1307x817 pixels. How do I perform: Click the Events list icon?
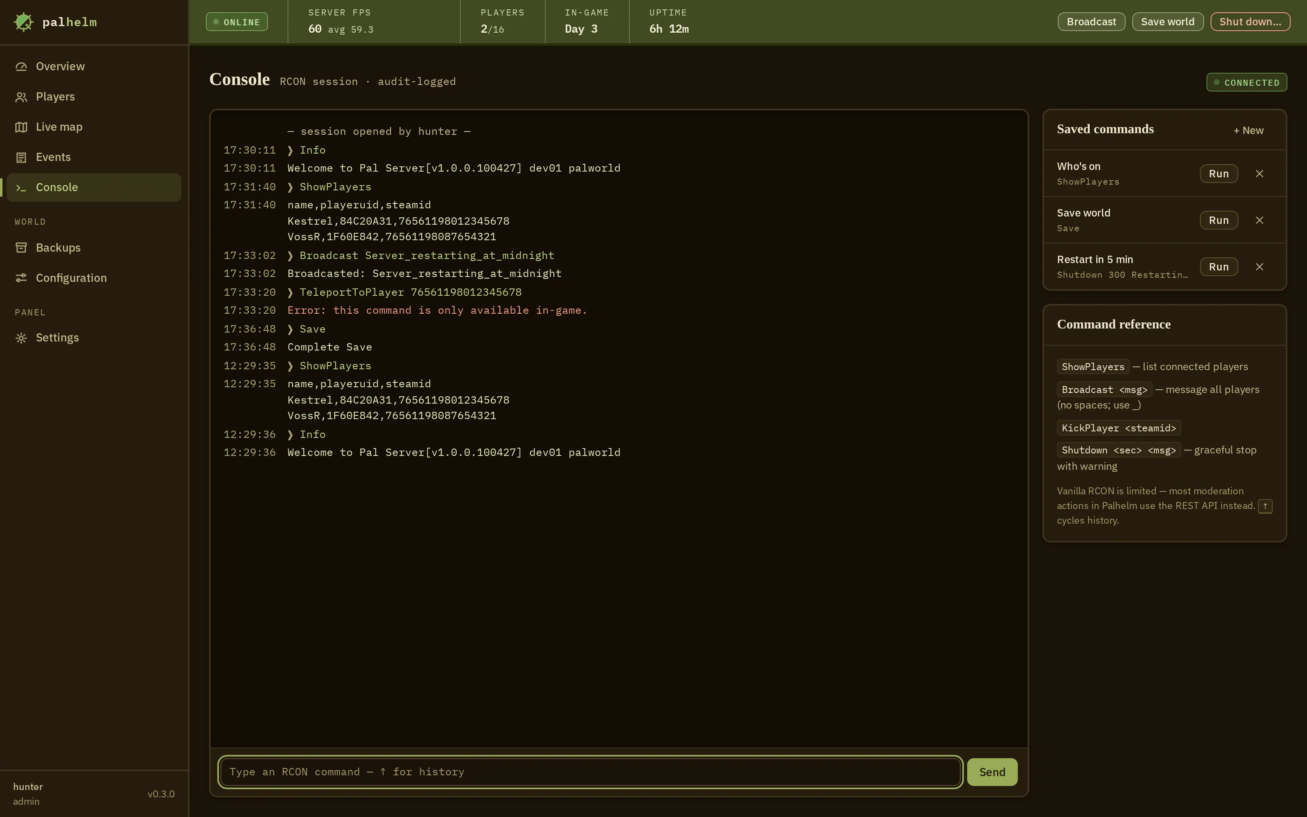click(x=21, y=157)
